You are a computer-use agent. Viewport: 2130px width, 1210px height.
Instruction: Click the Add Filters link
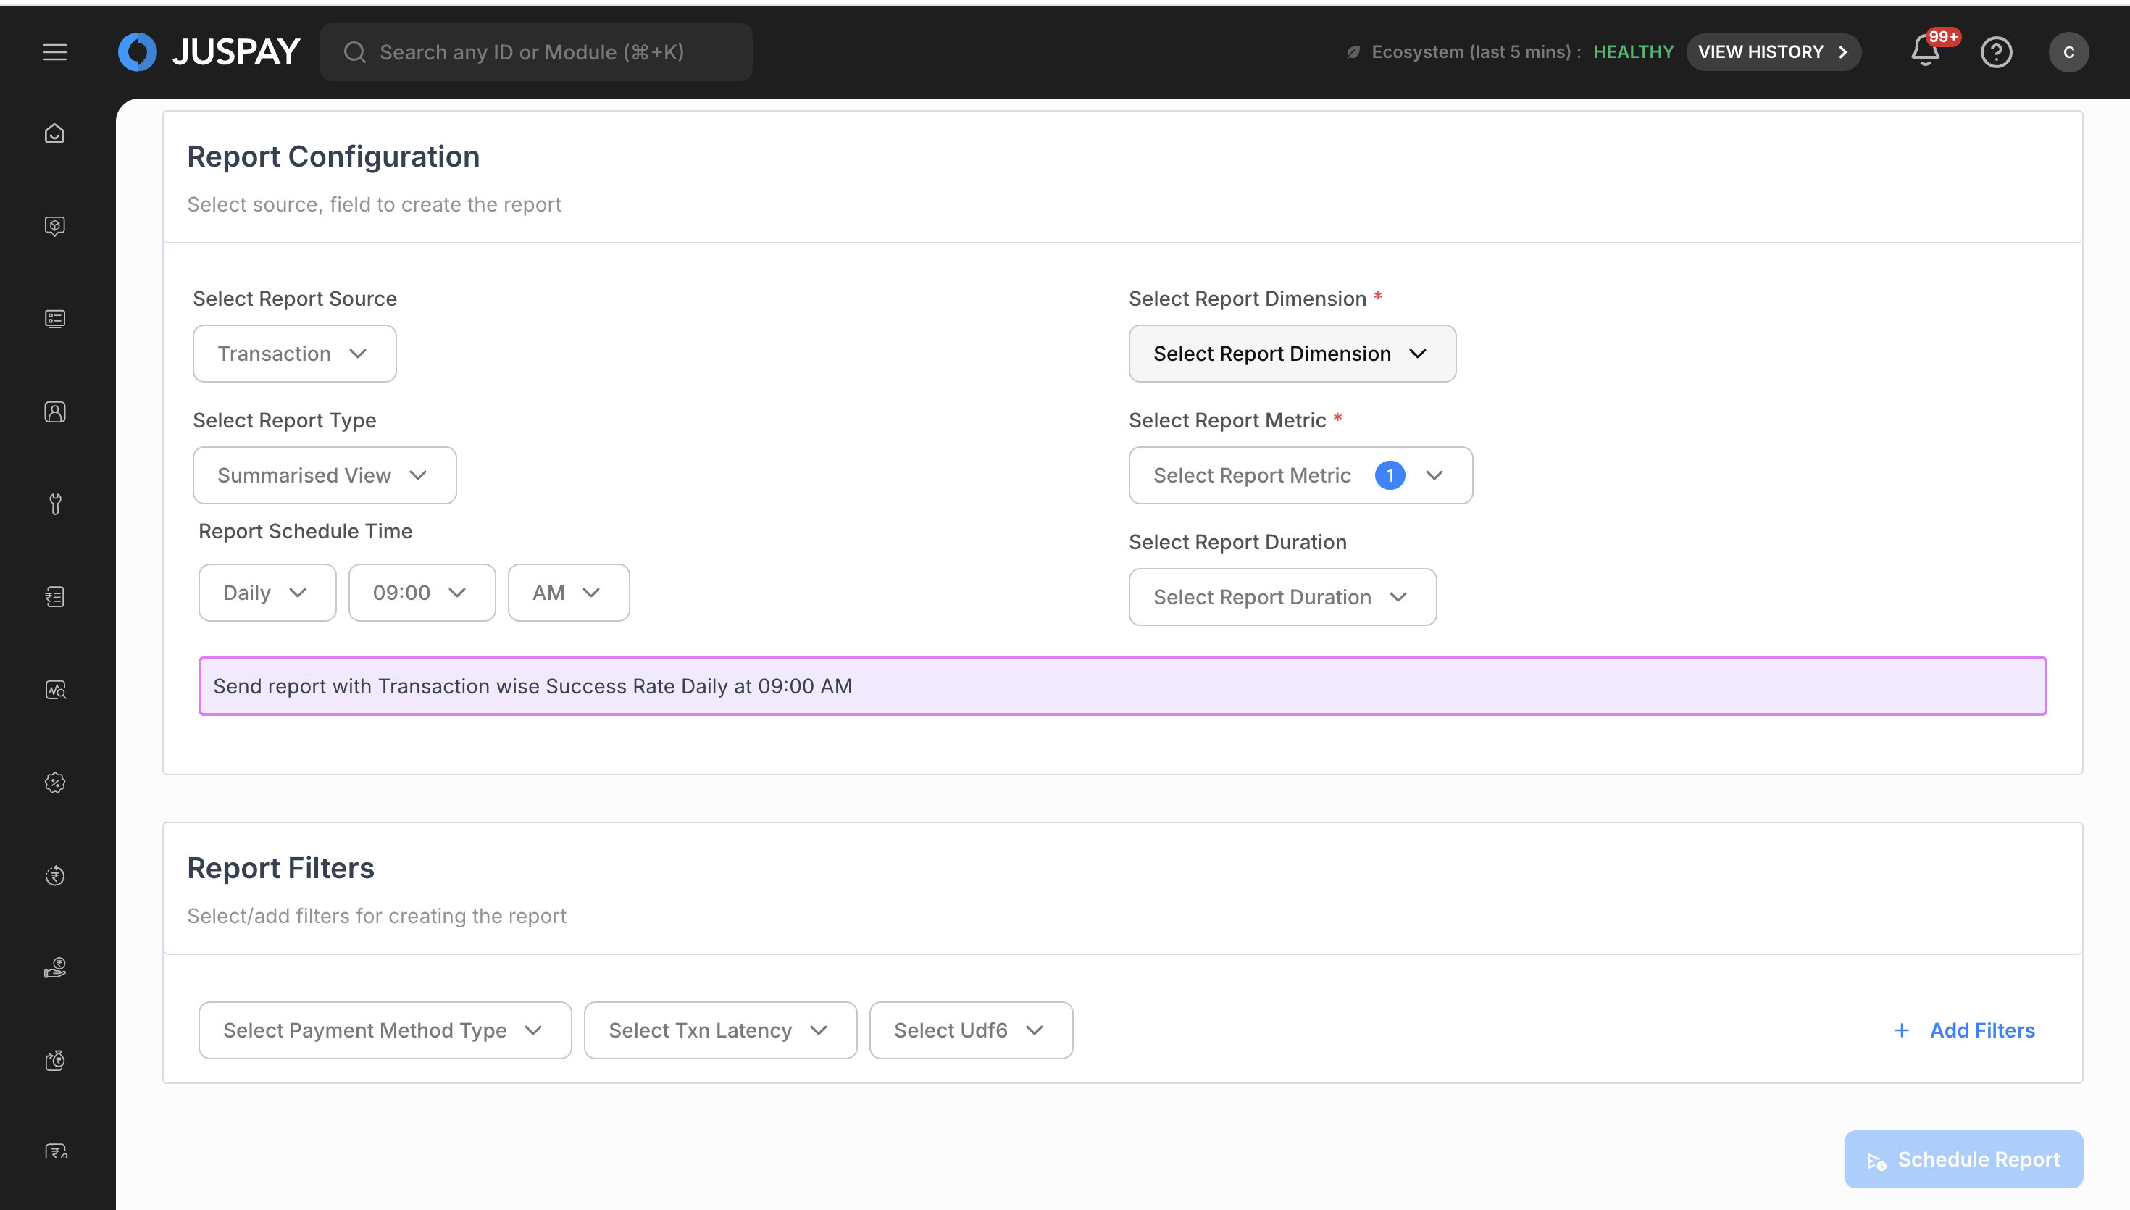[x=1964, y=1030]
